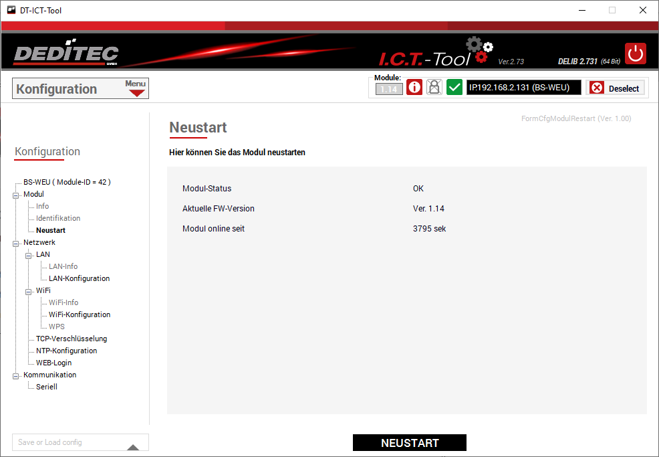This screenshot has height=457, width=659.
Task: Collapse the Modul tree node
Action: point(15,195)
